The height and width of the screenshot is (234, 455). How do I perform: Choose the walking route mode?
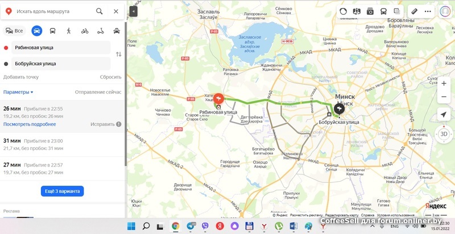click(69, 31)
